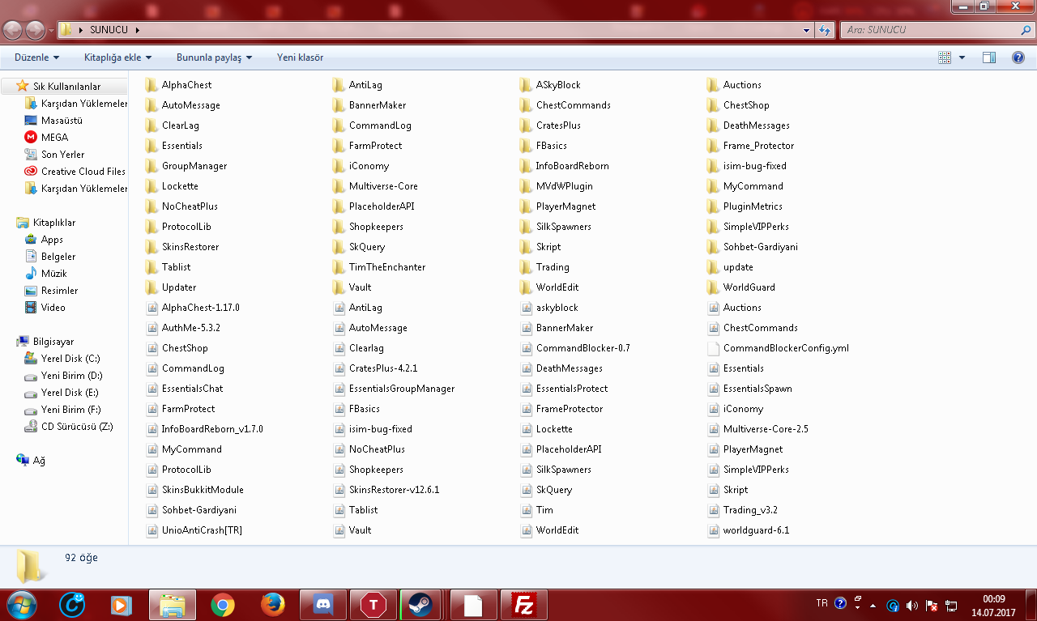Select the lowercase 'update' folder
Image resolution: width=1037 pixels, height=621 pixels.
pyautogui.click(x=730, y=267)
